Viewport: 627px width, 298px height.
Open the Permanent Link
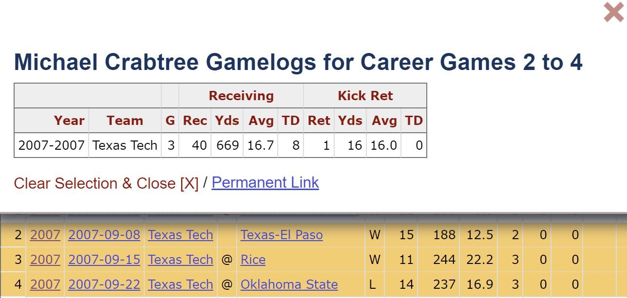[265, 183]
